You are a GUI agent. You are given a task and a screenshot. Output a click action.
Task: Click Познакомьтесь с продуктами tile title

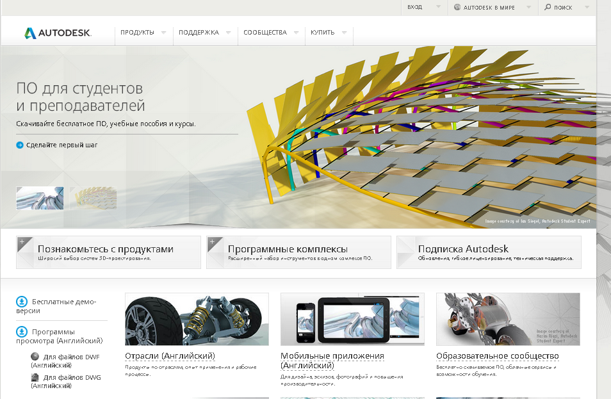coord(106,248)
